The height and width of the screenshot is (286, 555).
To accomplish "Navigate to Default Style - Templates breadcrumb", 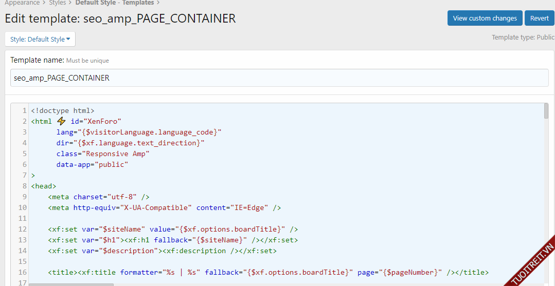I will pos(114,3).
